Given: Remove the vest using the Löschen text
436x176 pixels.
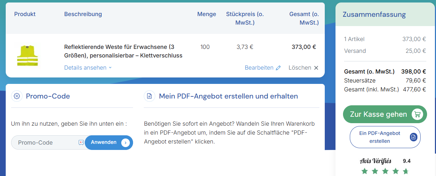Looking at the screenshot, I should [300, 68].
